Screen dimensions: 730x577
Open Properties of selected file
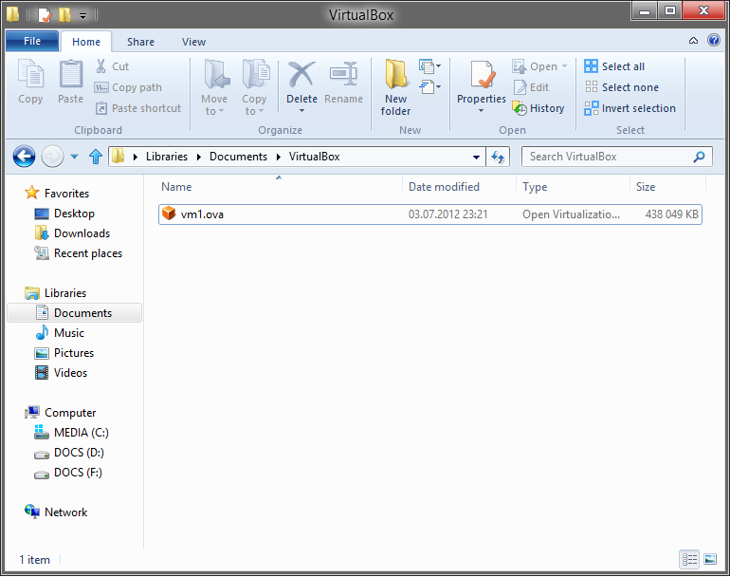pos(482,81)
